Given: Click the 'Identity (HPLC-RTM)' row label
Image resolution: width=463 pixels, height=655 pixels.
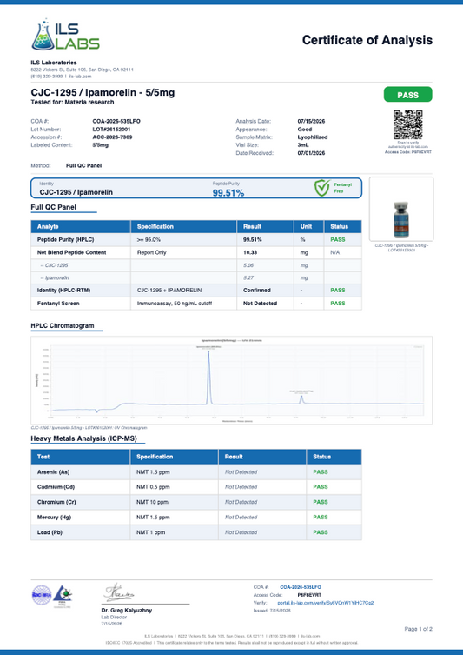Looking at the screenshot, I should pyautogui.click(x=63, y=291).
